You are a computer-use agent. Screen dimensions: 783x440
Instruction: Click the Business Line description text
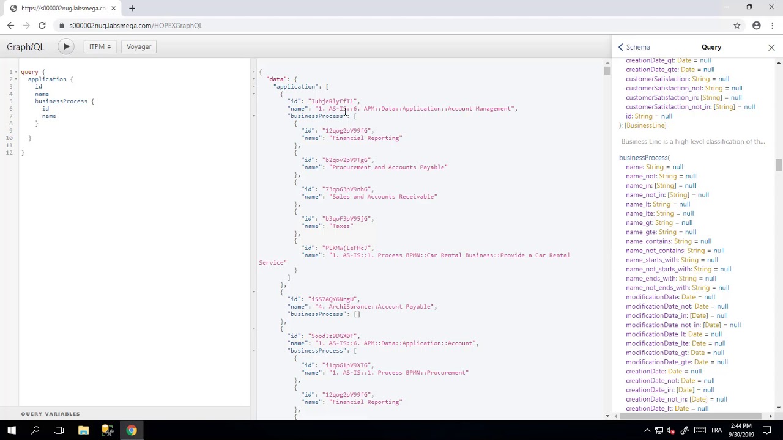click(x=693, y=141)
